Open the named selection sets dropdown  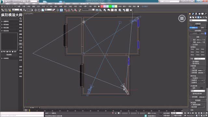pos(88,10)
